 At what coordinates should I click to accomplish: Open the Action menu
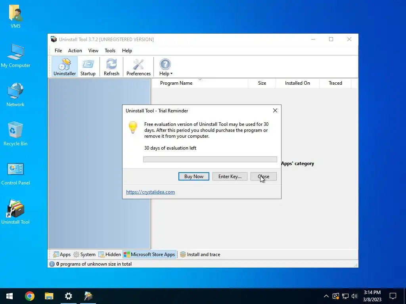click(75, 51)
